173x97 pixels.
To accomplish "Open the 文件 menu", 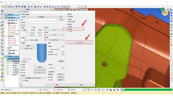I will [x=2, y=4].
